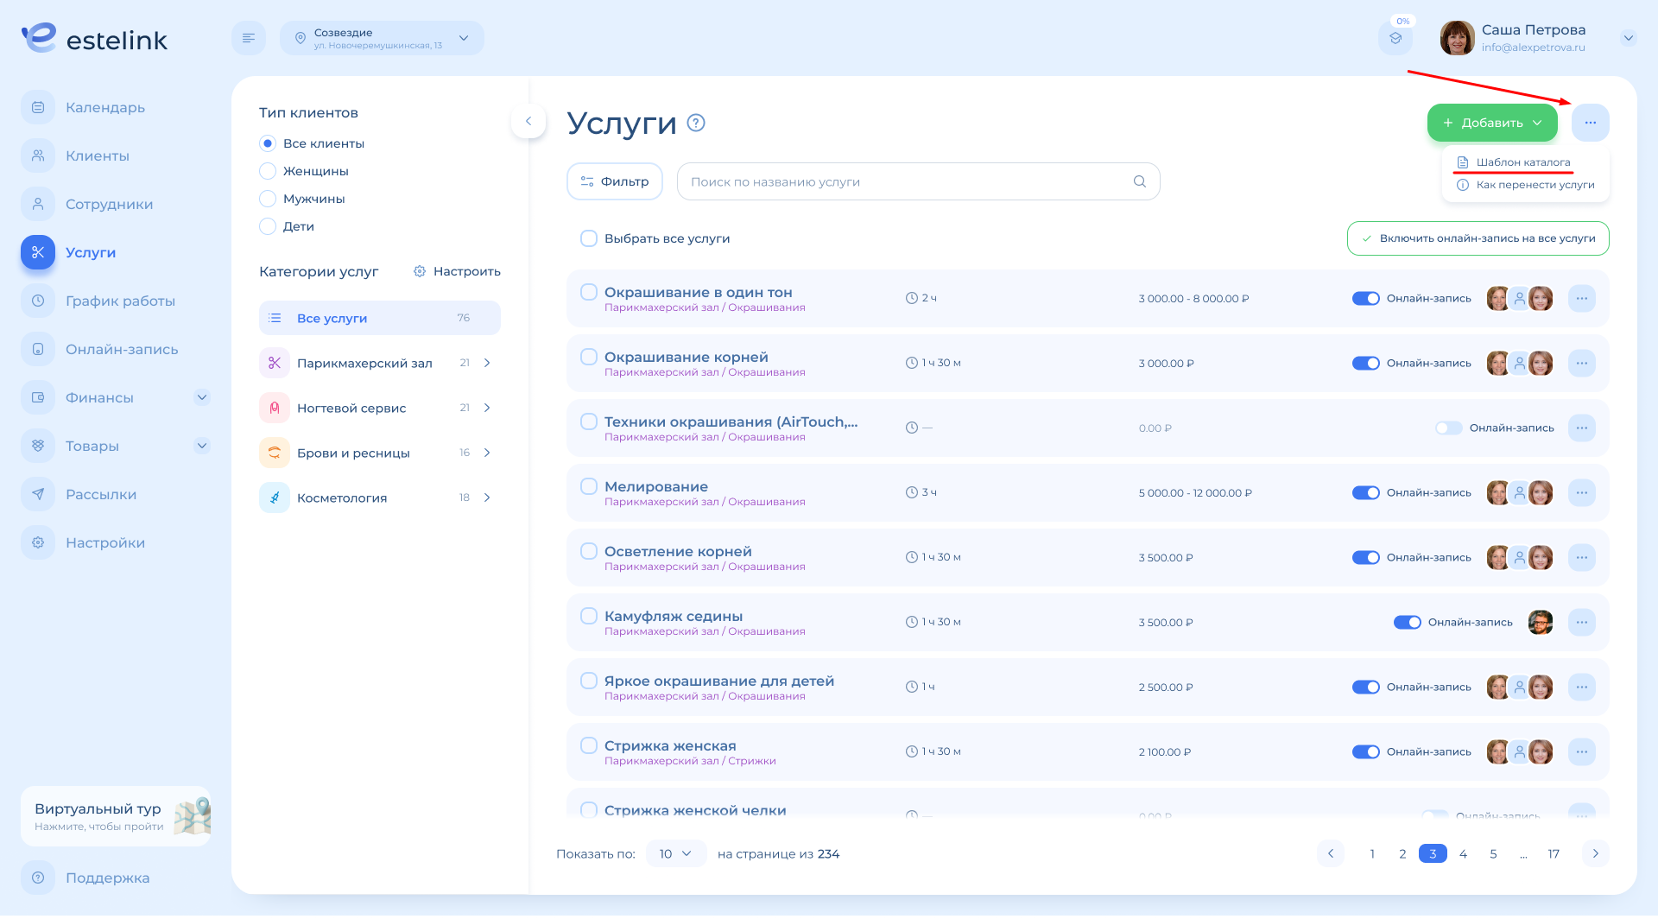Select Шаблон каталога from the dropdown menu

(1522, 162)
